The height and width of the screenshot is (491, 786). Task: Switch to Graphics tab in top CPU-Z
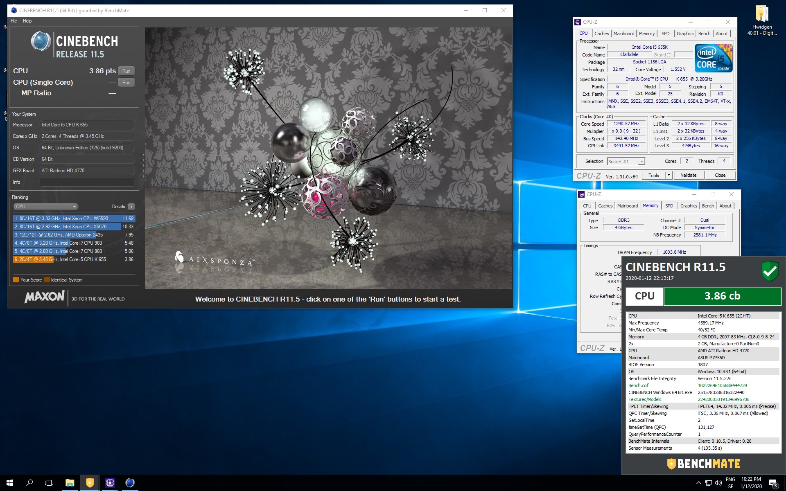[x=685, y=34]
